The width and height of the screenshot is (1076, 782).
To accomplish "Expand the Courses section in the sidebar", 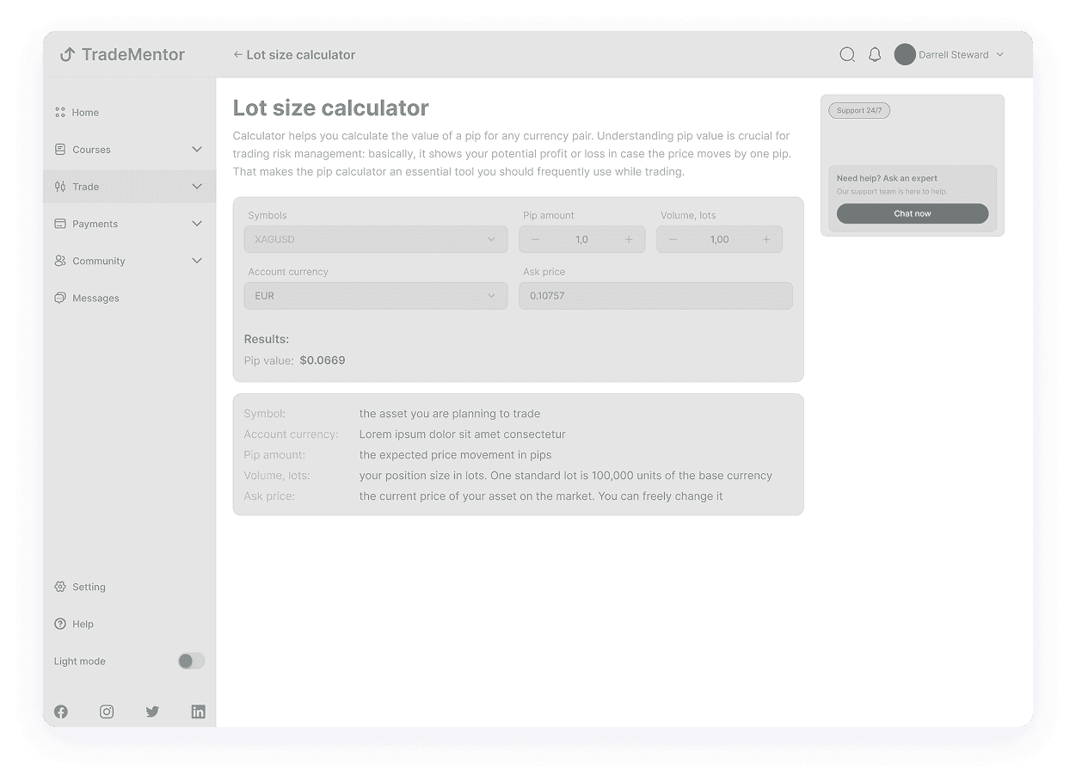I will point(129,149).
